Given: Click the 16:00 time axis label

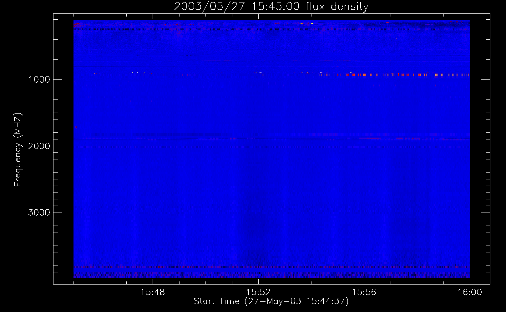Looking at the screenshot, I should tap(470, 292).
